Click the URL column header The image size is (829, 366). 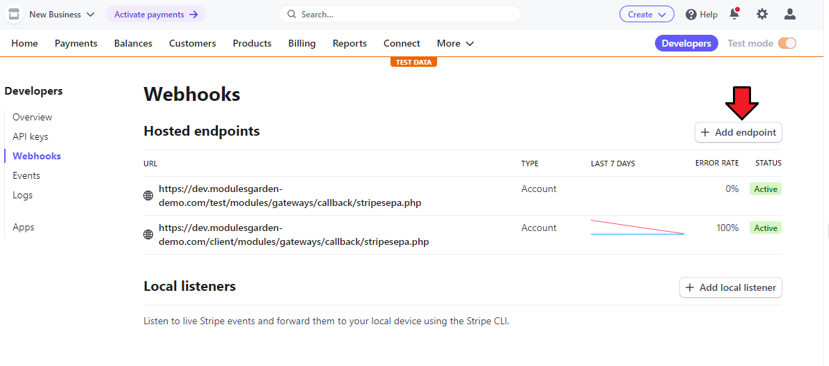150,164
